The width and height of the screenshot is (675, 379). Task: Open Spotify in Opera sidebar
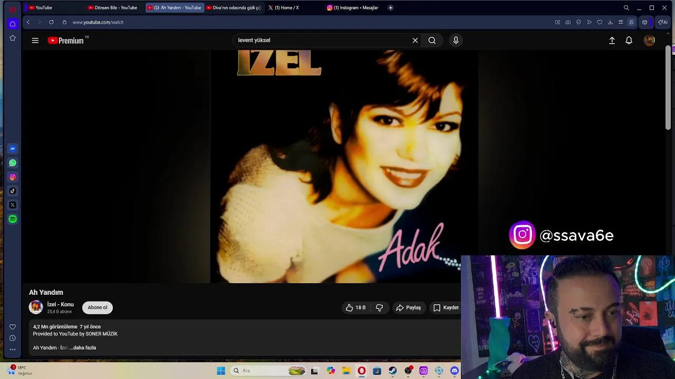[x=13, y=219]
